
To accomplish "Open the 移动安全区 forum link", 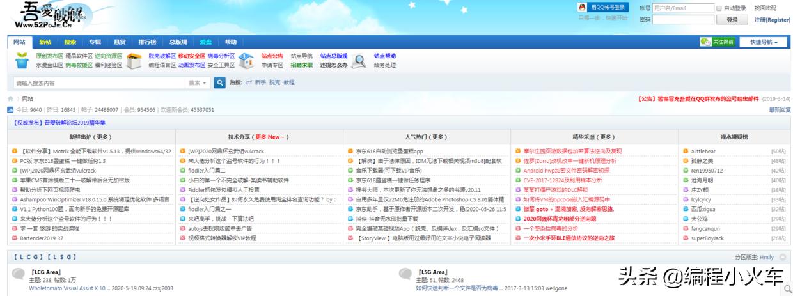I will 191,56.
